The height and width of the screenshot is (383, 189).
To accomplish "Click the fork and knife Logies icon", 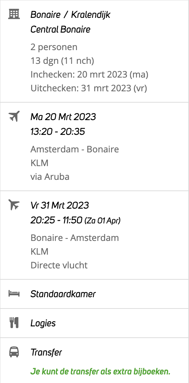I will (14, 323).
